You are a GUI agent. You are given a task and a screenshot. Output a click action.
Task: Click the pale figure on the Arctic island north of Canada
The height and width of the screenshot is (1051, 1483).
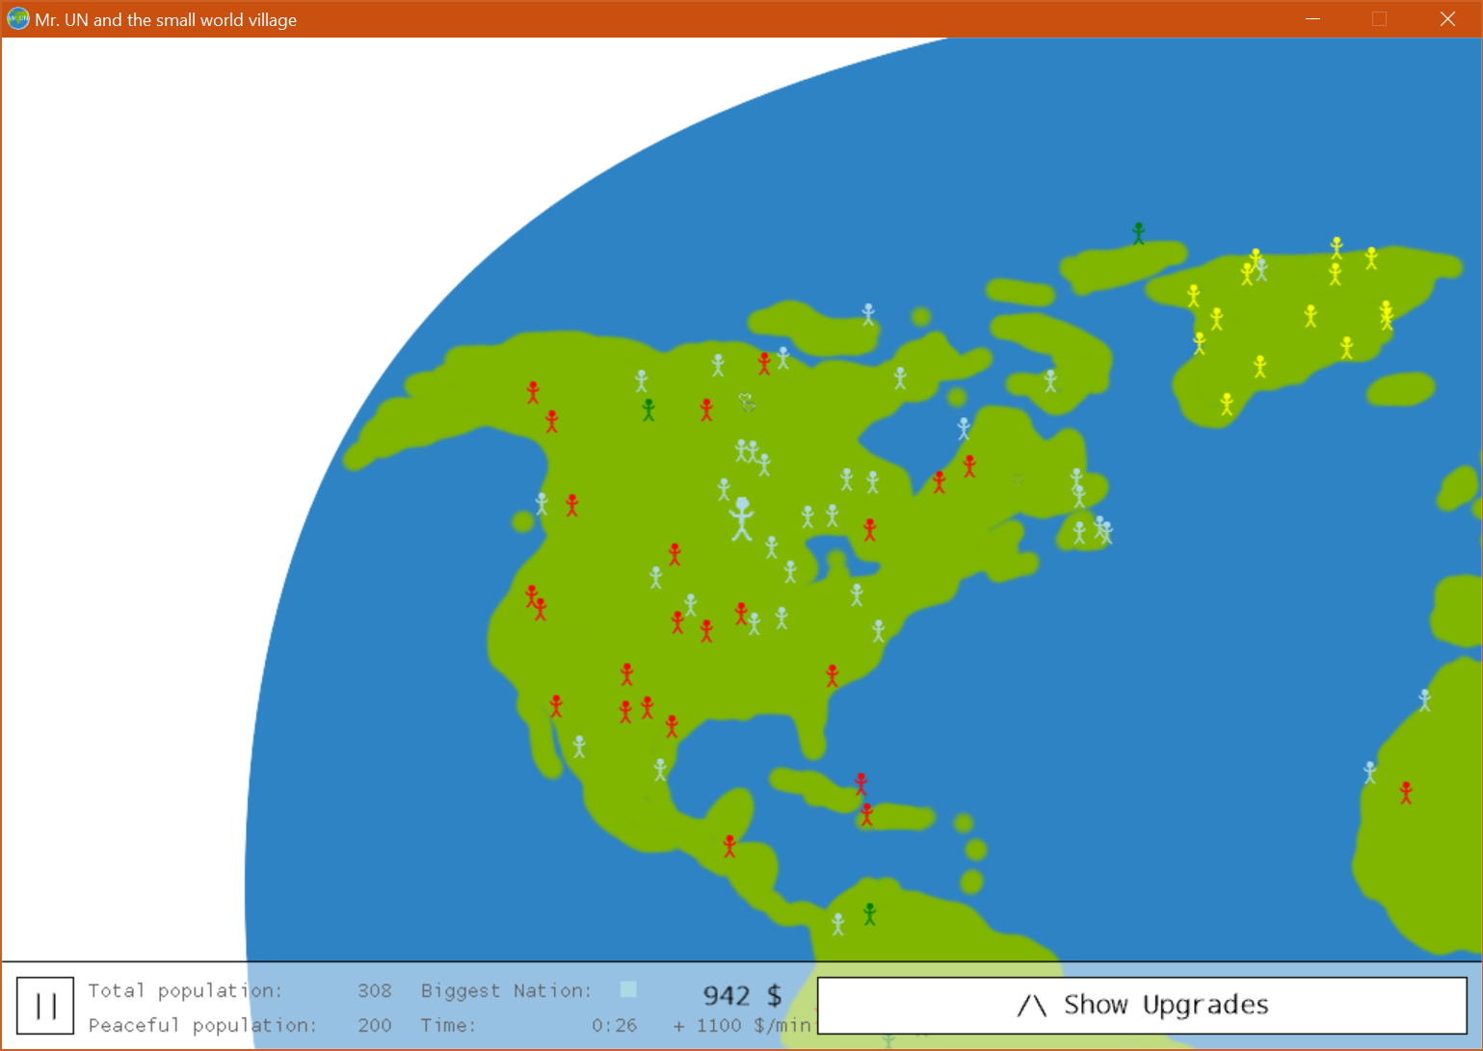coord(868,314)
